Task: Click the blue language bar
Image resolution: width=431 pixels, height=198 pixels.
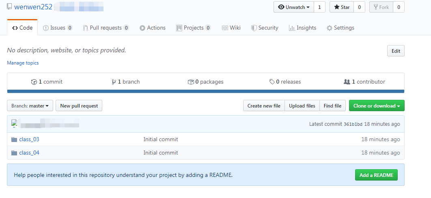Action: [206, 91]
